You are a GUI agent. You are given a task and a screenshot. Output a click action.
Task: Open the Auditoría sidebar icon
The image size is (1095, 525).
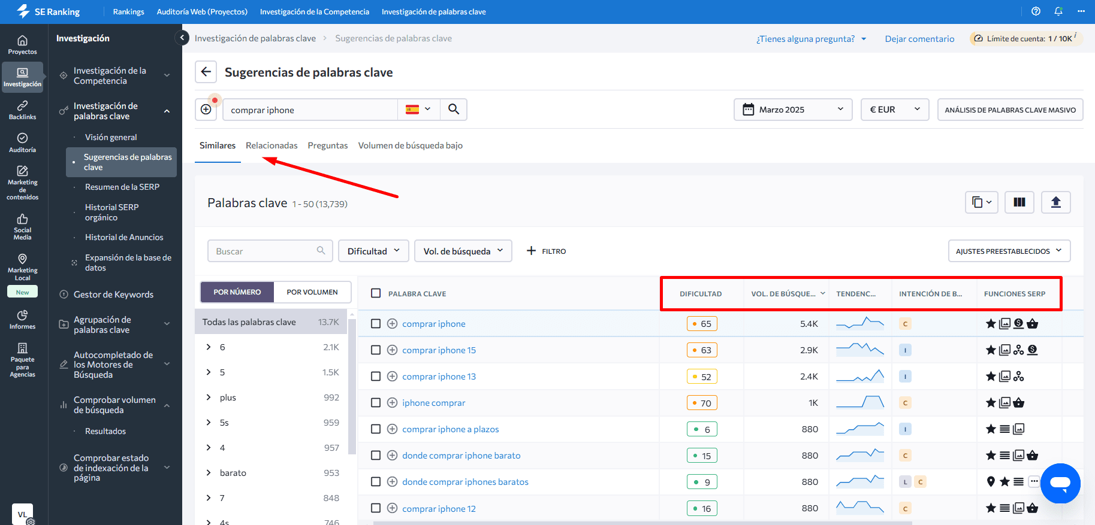(x=22, y=143)
